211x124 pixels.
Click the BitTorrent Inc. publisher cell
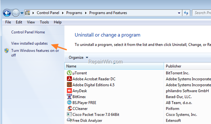(177, 73)
